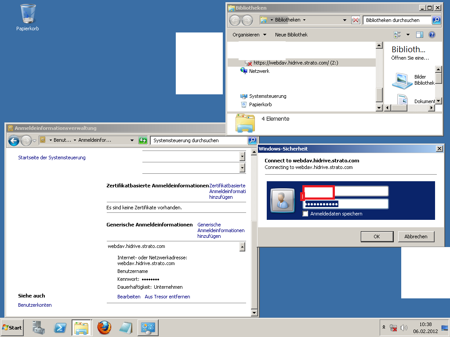
Task: Click the clock showing 10:38 in tray
Action: 425,325
